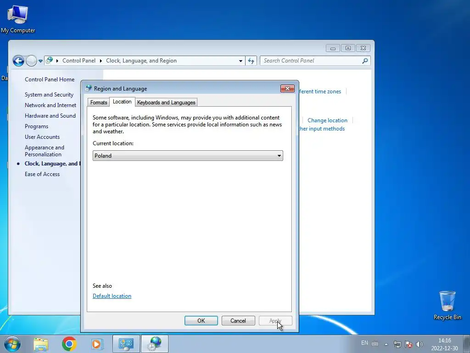Open the Action Center flag icon
Screen dimensions: 470x353
pyautogui.click(x=408, y=344)
